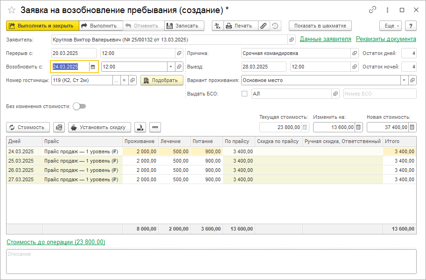
Task: Check the Выдать БСО checkbox
Action: point(245,94)
